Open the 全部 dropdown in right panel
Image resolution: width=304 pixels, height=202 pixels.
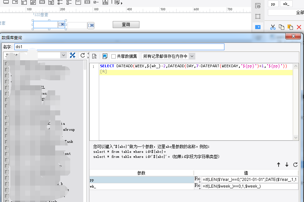click(286, 12)
